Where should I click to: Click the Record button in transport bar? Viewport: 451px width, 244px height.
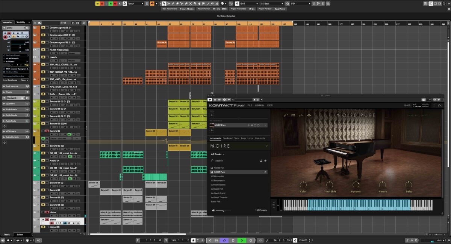(250, 240)
